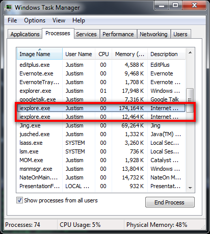Sort by Image Name column header
This screenshot has height=234, width=210.
click(x=40, y=54)
